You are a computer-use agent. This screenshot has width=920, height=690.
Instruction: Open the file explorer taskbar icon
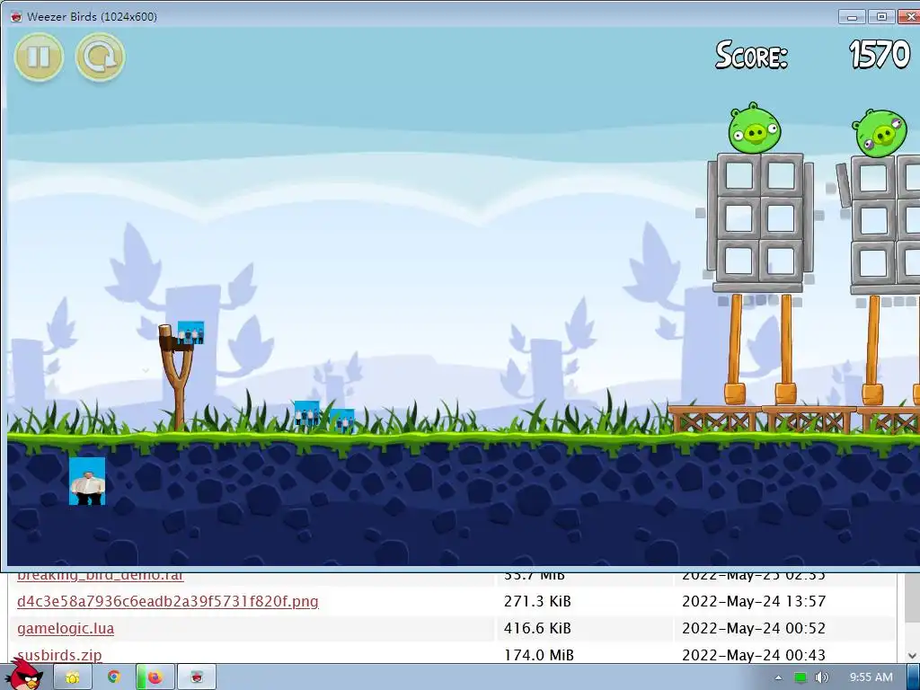pyautogui.click(x=73, y=677)
